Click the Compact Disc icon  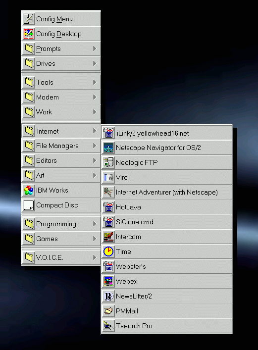[29, 205]
